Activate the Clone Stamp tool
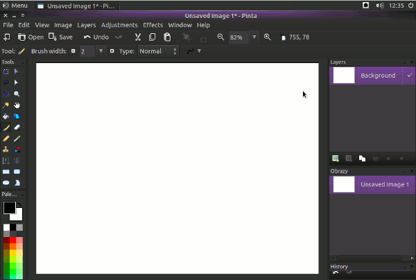Screen dimensions: 416x280 6,150
